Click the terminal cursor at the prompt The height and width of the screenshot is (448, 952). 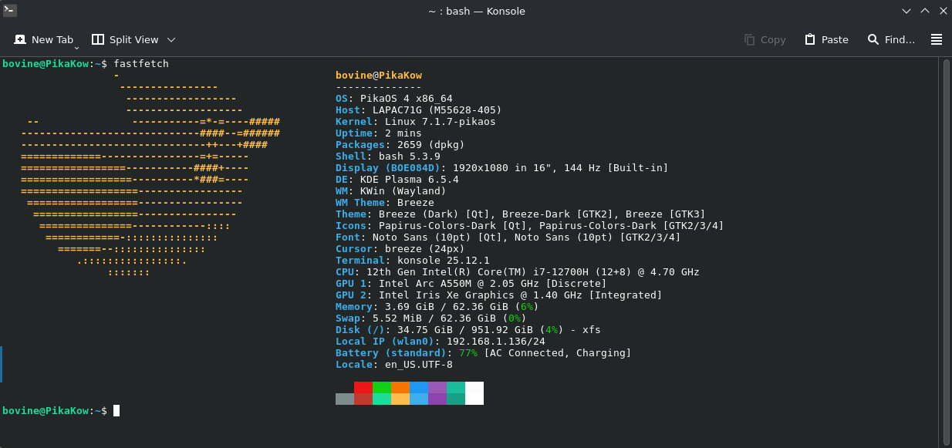tap(116, 411)
